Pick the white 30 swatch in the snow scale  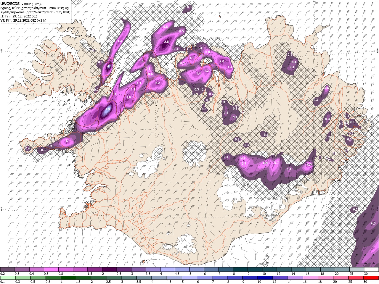(372, 270)
